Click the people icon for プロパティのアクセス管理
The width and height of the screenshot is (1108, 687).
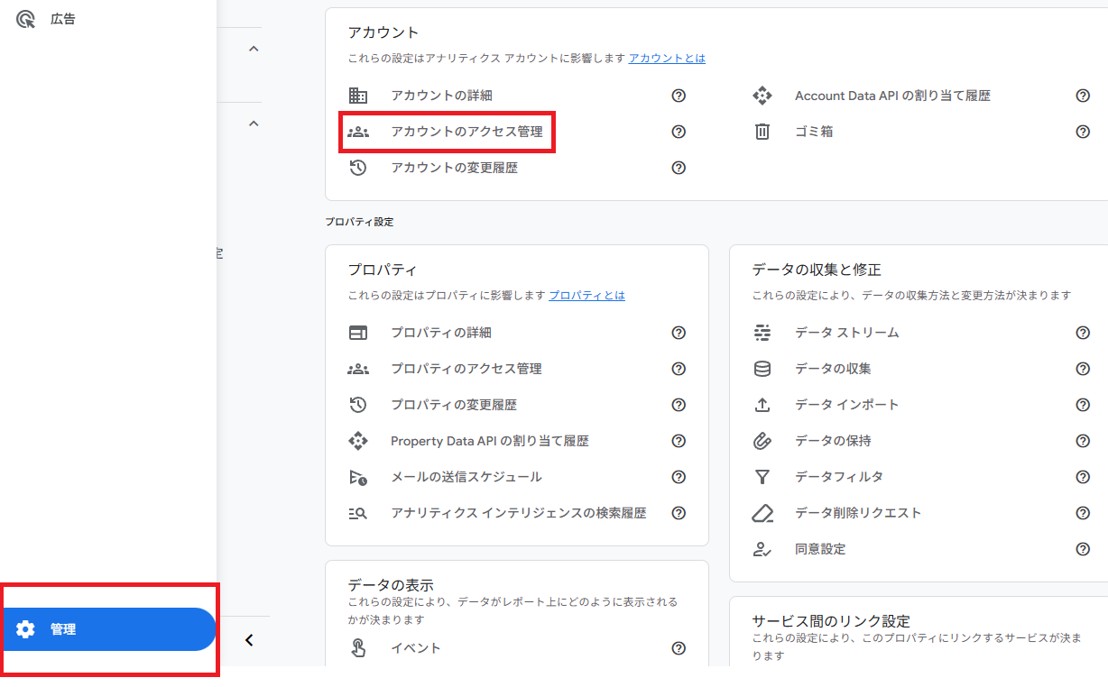click(358, 369)
